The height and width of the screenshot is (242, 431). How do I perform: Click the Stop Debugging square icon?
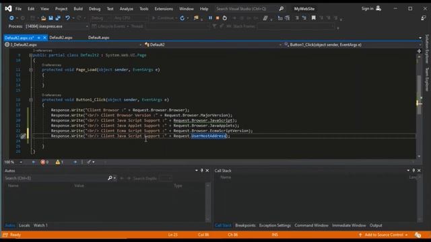pyautogui.click(x=218, y=18)
